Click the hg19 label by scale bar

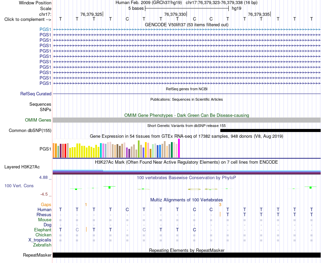[x=237, y=8]
